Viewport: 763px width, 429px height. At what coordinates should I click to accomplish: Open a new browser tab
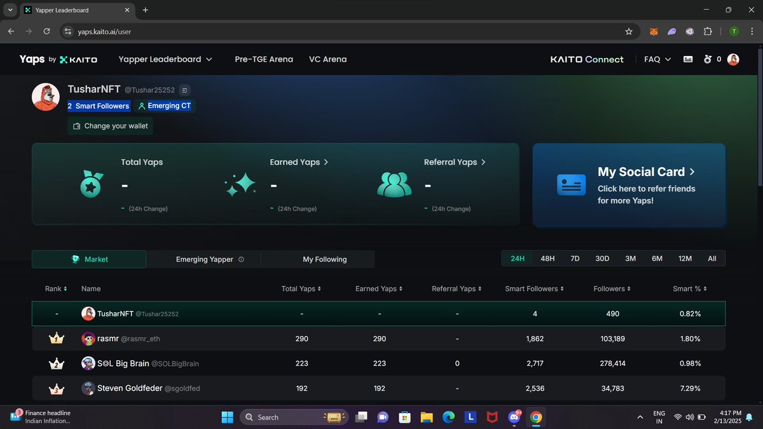145,10
